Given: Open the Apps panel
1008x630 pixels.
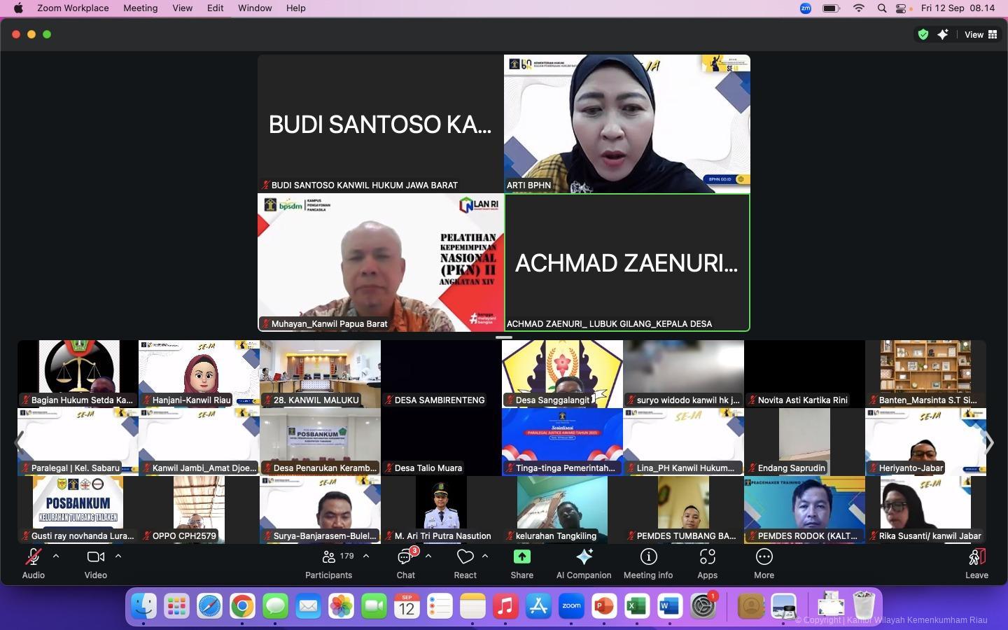Looking at the screenshot, I should (707, 563).
